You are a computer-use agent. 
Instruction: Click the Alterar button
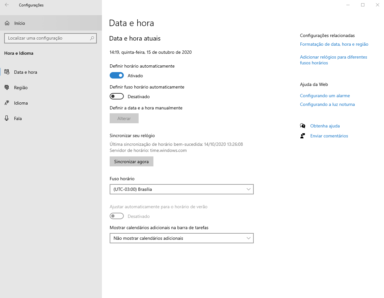(124, 118)
